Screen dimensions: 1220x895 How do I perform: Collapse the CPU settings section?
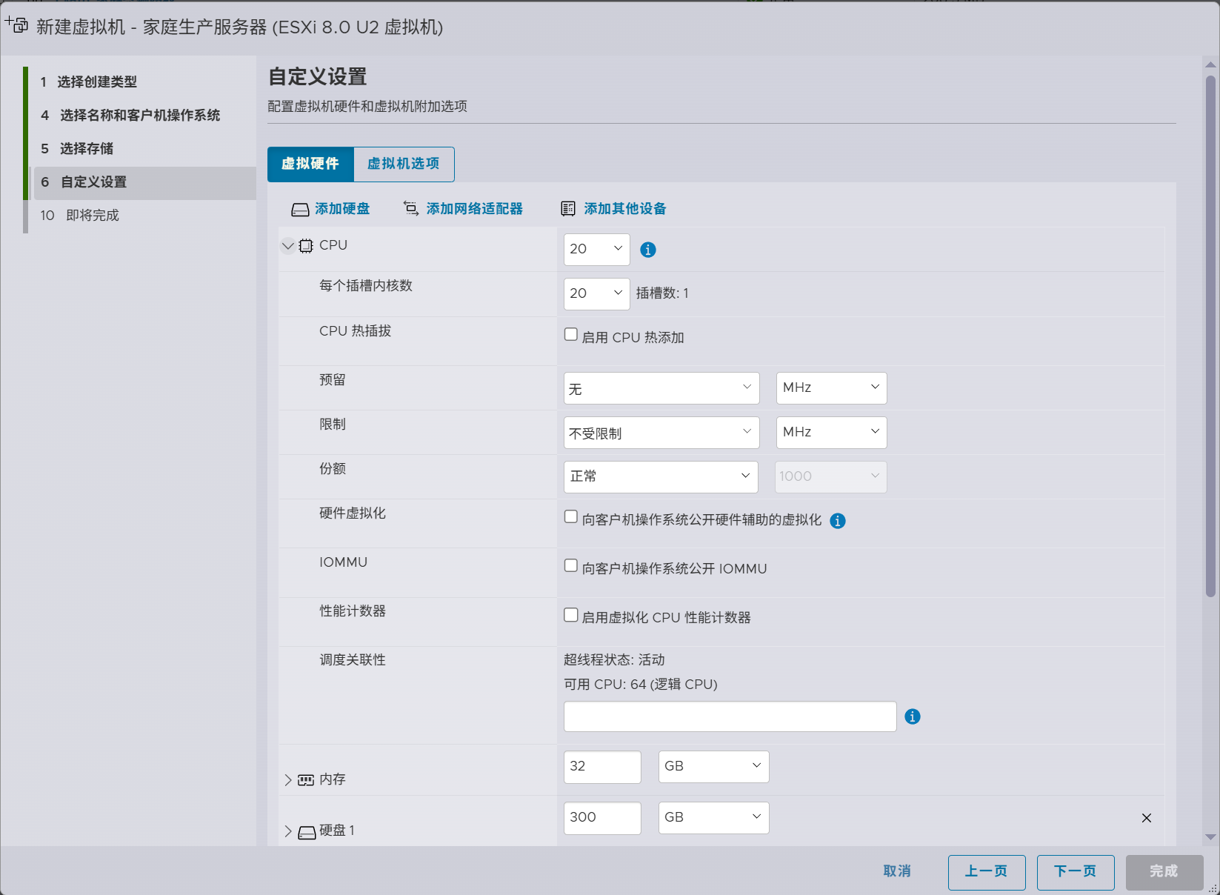coord(287,245)
